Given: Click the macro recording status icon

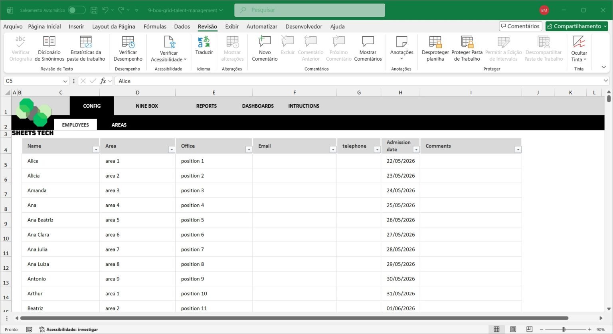Looking at the screenshot, I should pos(29,329).
